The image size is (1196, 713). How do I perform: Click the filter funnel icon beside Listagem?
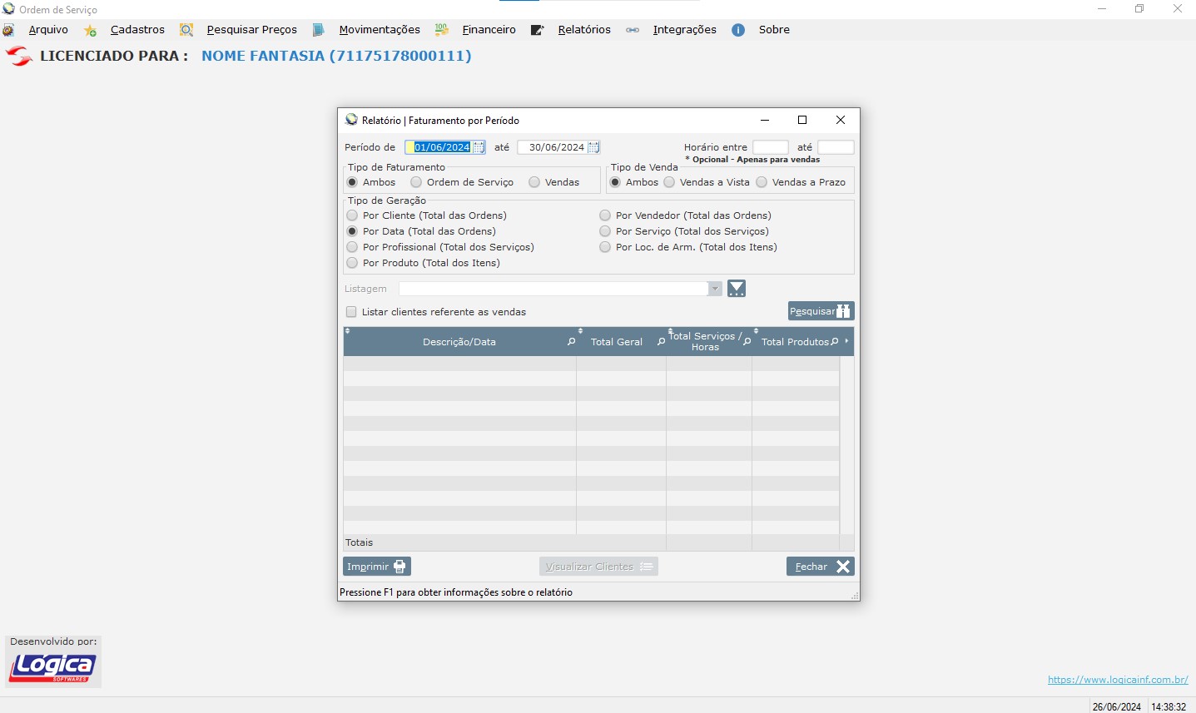737,289
